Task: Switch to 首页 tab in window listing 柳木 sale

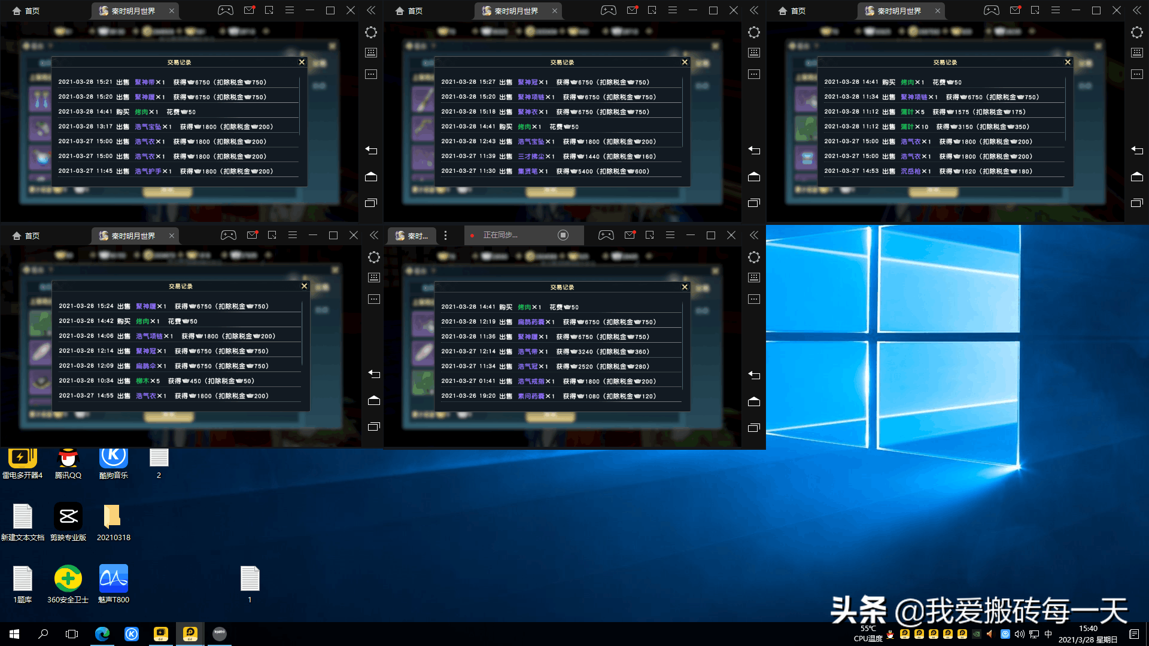Action: click(x=26, y=236)
